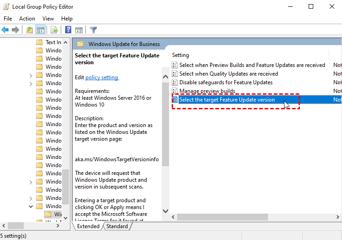Click the aka.ms/WindowsTargetVersioninfo text
Viewport: 342px width, 240px height.
click(117, 159)
